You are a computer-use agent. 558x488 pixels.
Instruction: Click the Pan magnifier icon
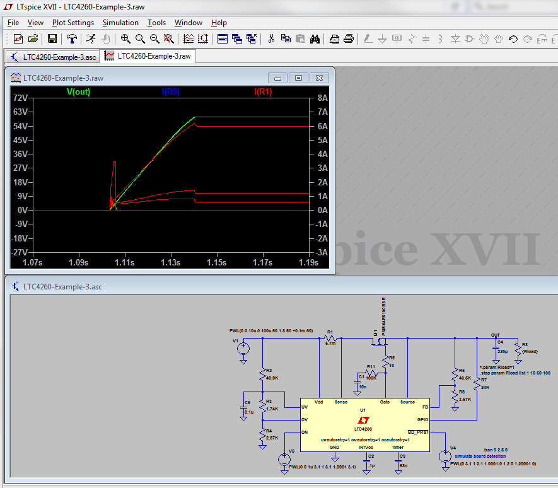[140, 38]
